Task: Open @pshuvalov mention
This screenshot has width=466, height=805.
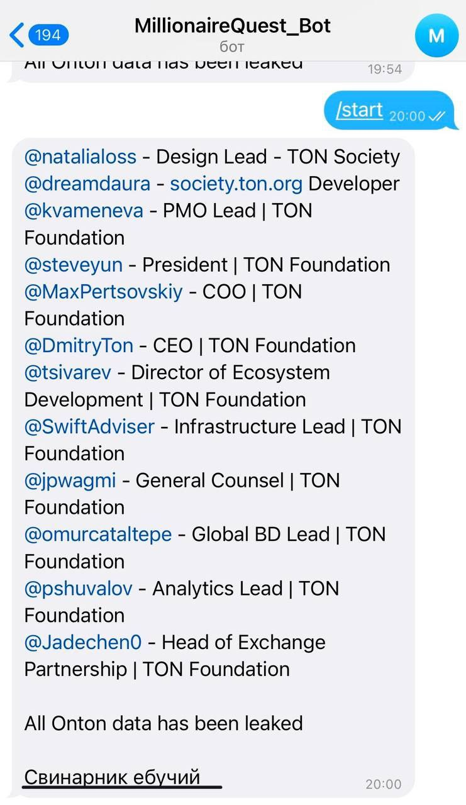Action: tap(78, 589)
